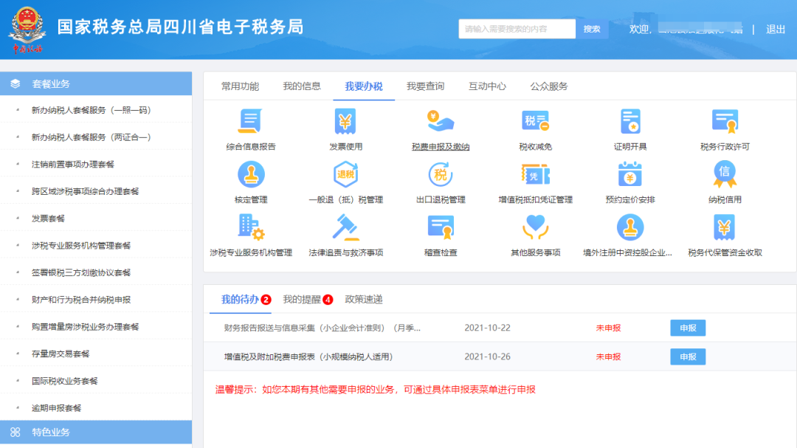Image resolution: width=797 pixels, height=448 pixels.
Task: Open 涉税专业服务机构管理套餐
Action: click(x=81, y=246)
